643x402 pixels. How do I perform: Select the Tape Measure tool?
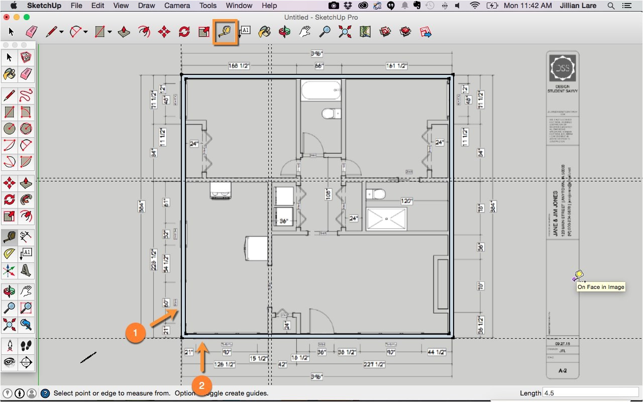pos(225,31)
